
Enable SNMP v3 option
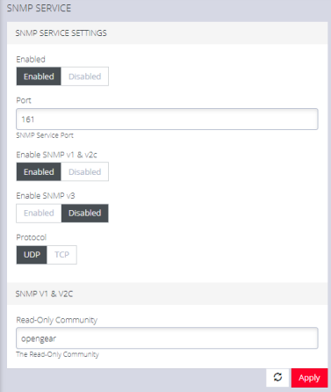click(x=39, y=213)
